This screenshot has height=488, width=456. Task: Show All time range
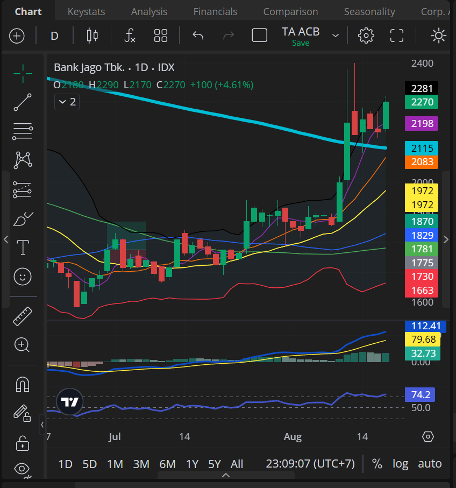237,464
